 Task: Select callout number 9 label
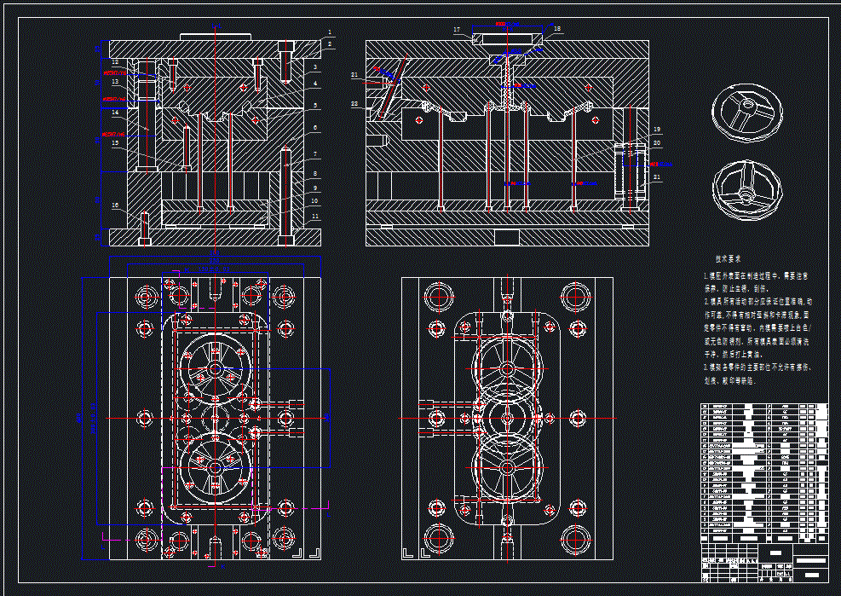point(315,188)
